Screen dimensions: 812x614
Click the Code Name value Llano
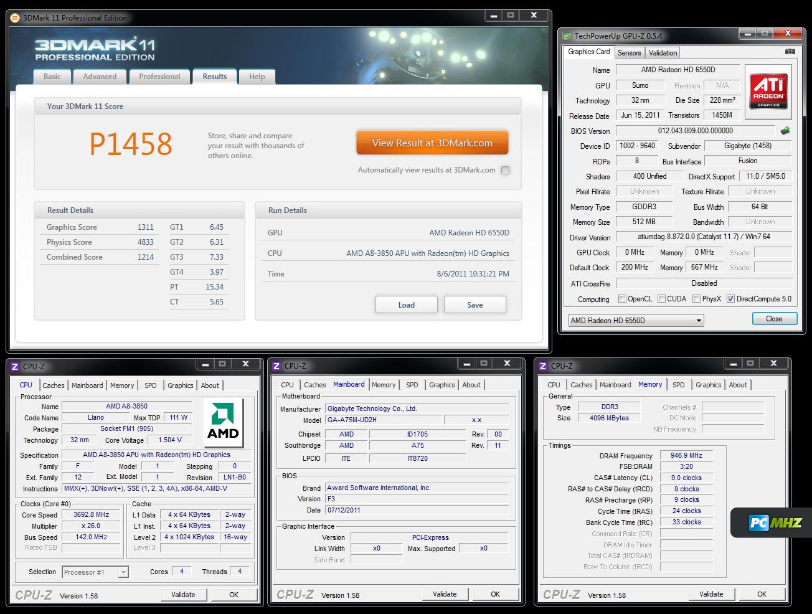point(96,418)
